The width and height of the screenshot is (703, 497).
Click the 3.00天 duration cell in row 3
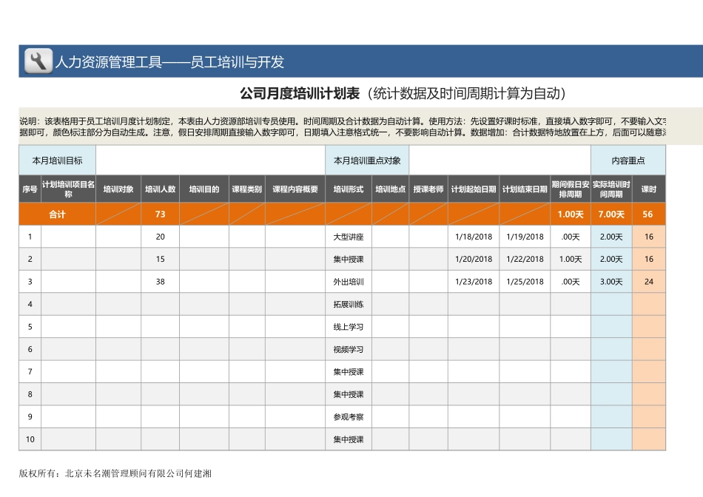pos(611,282)
